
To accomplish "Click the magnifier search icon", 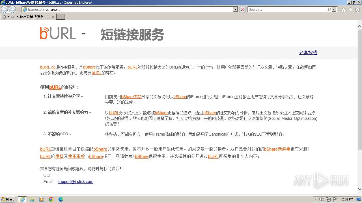I will 329,10.
